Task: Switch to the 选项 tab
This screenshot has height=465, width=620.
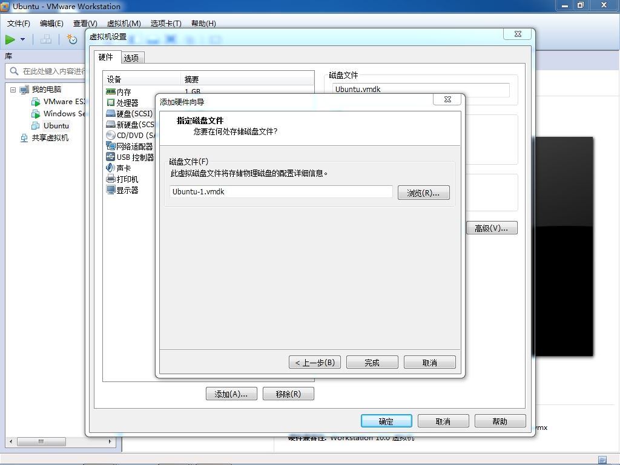Action: pyautogui.click(x=131, y=58)
